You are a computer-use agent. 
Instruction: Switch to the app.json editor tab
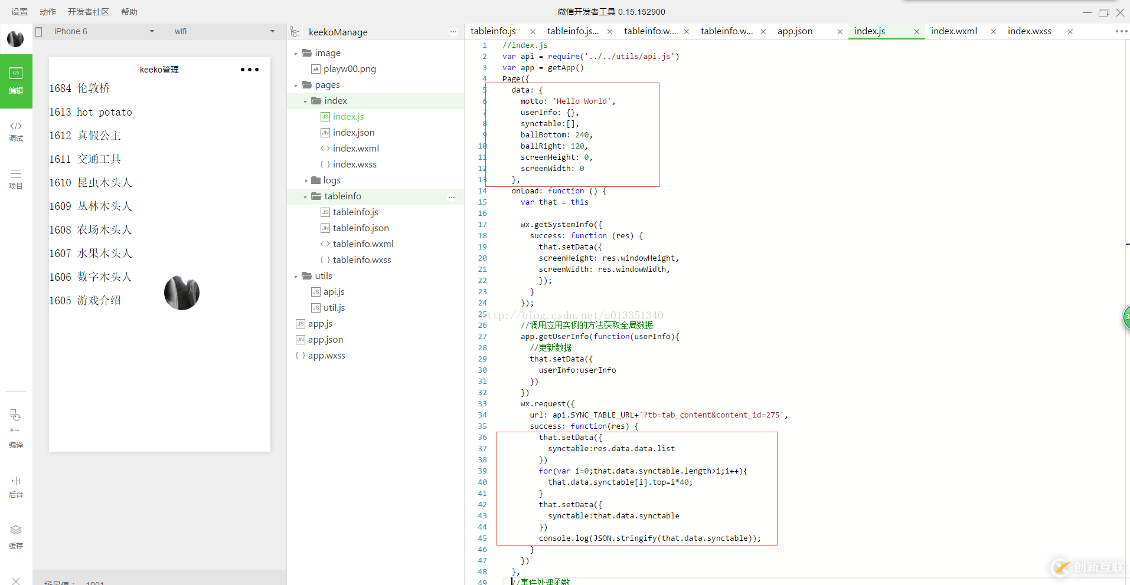click(x=795, y=31)
